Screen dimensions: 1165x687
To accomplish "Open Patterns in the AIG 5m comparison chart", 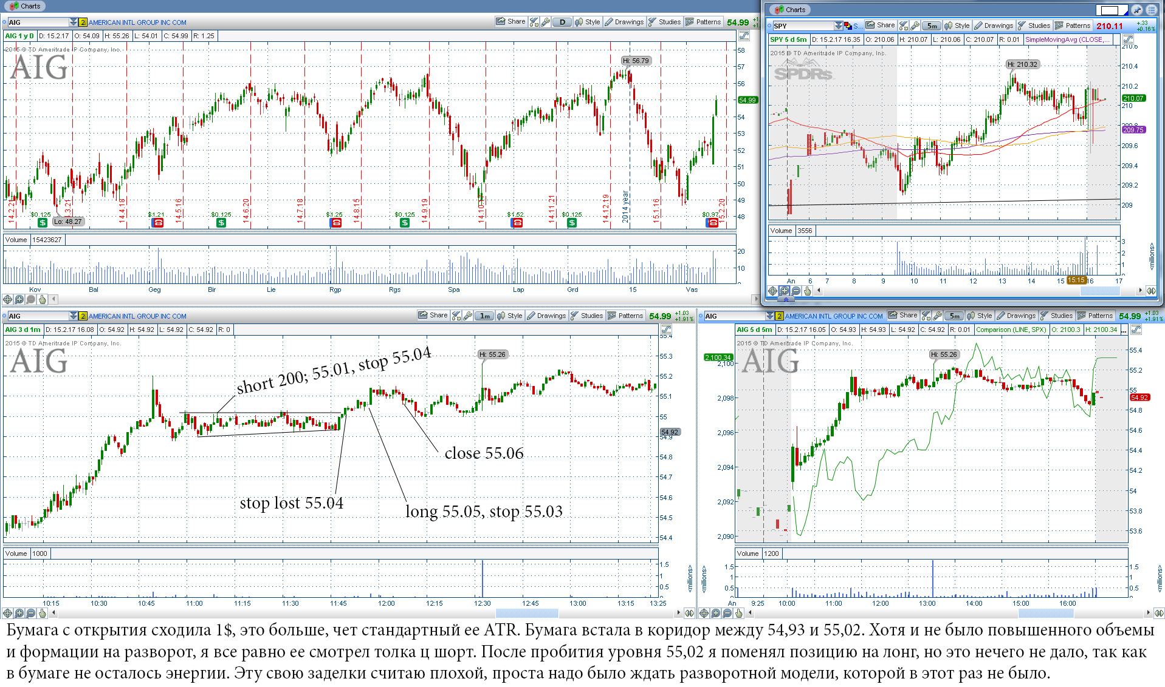I will pyautogui.click(x=1095, y=316).
